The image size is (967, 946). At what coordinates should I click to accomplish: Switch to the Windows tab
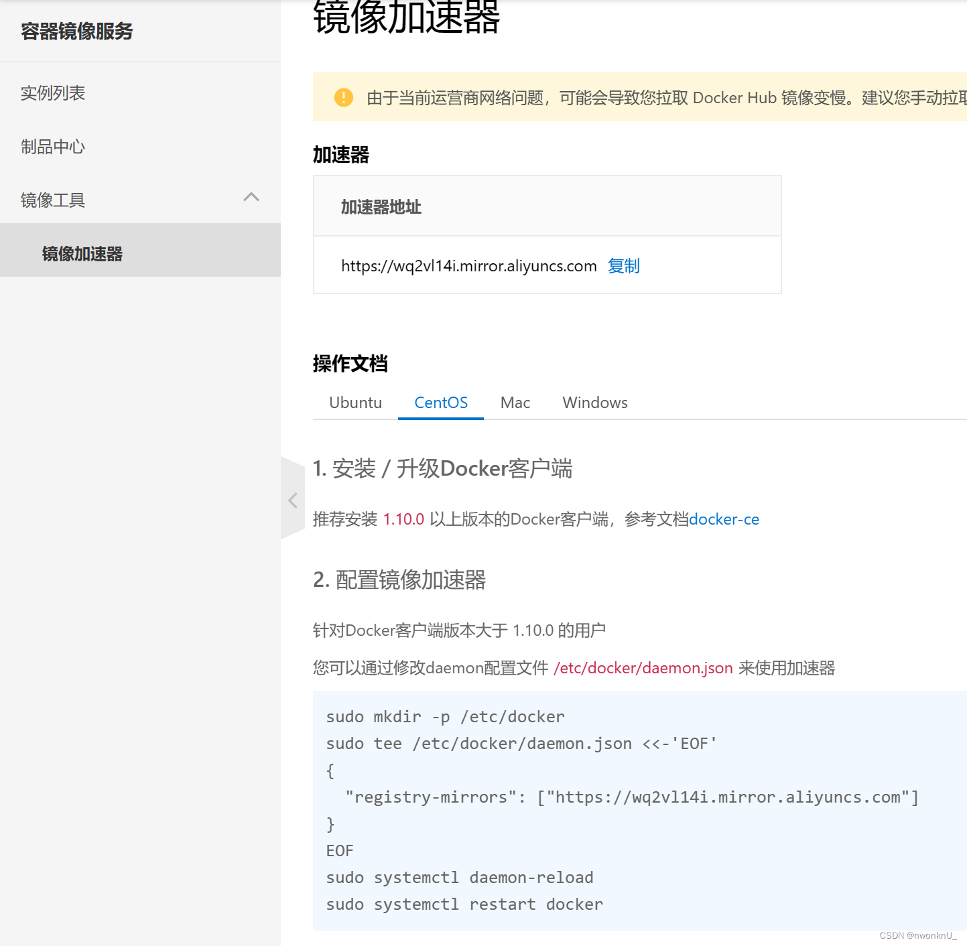tap(594, 403)
